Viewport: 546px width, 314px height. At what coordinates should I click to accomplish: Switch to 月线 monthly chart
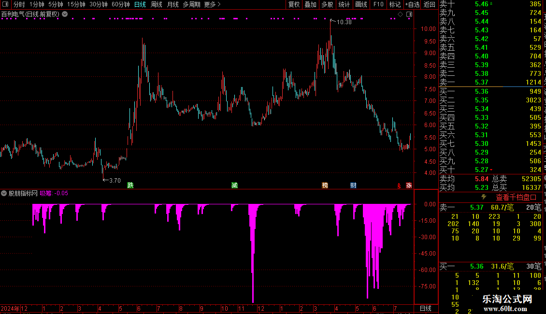(x=172, y=4)
